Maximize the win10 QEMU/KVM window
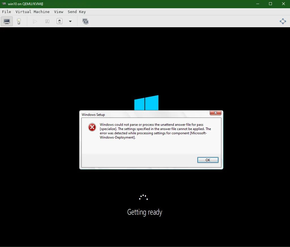The width and height of the screenshot is (290, 247). click(x=270, y=4)
